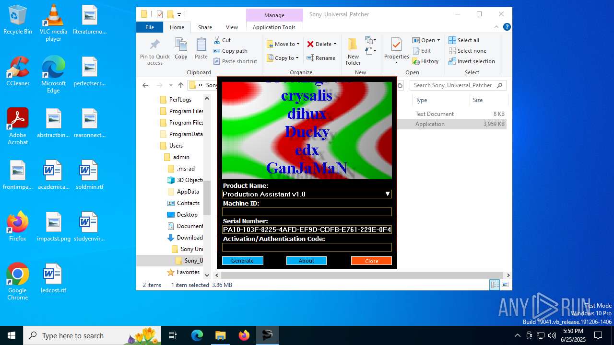Select Users in the navigation tree
This screenshot has height=345, width=614.
click(x=176, y=146)
